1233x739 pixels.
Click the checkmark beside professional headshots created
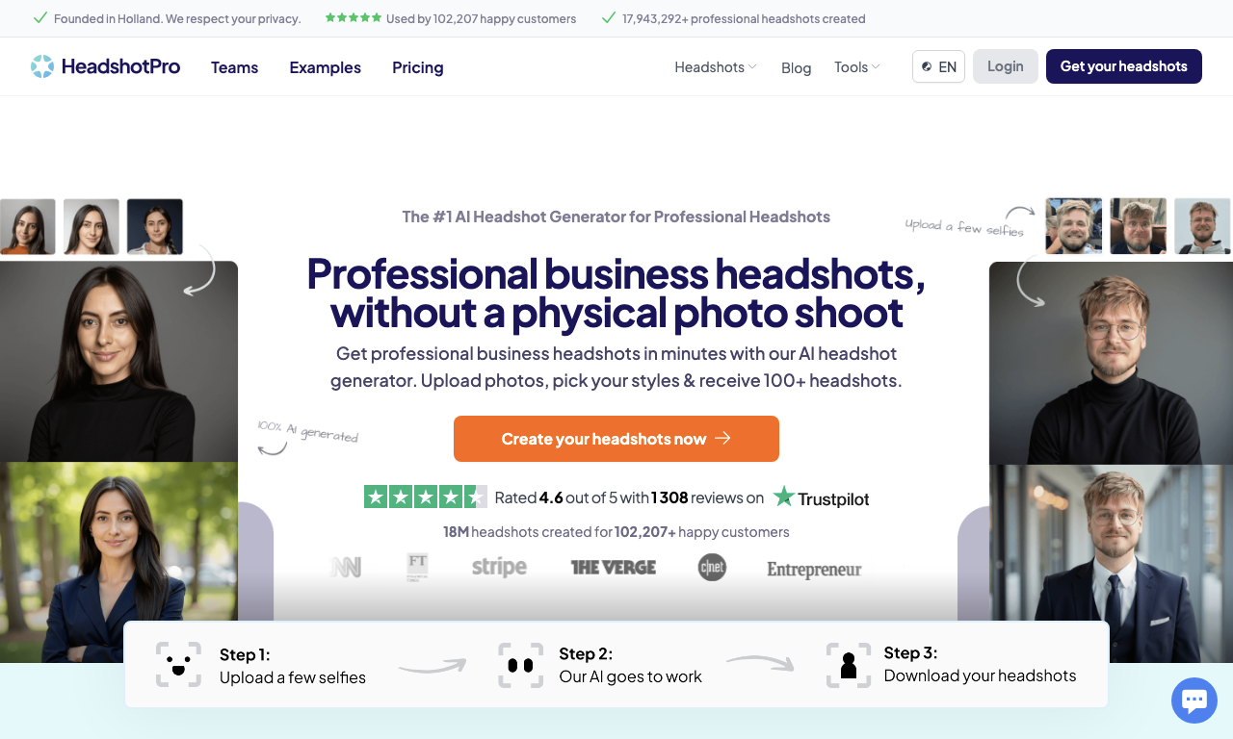click(x=608, y=18)
